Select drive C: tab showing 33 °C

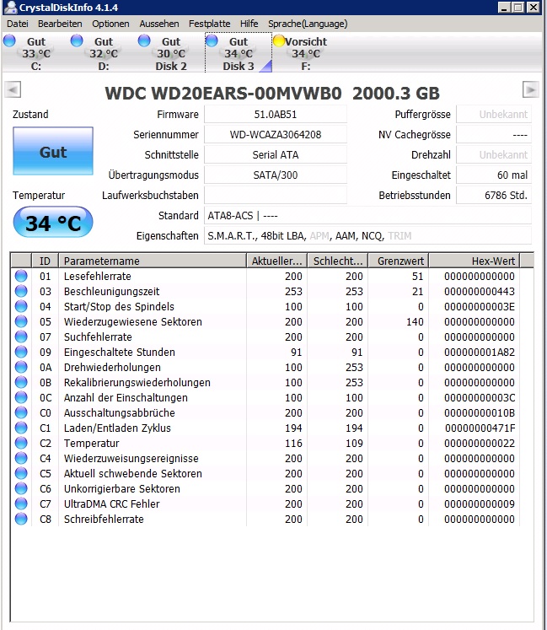tap(36, 53)
